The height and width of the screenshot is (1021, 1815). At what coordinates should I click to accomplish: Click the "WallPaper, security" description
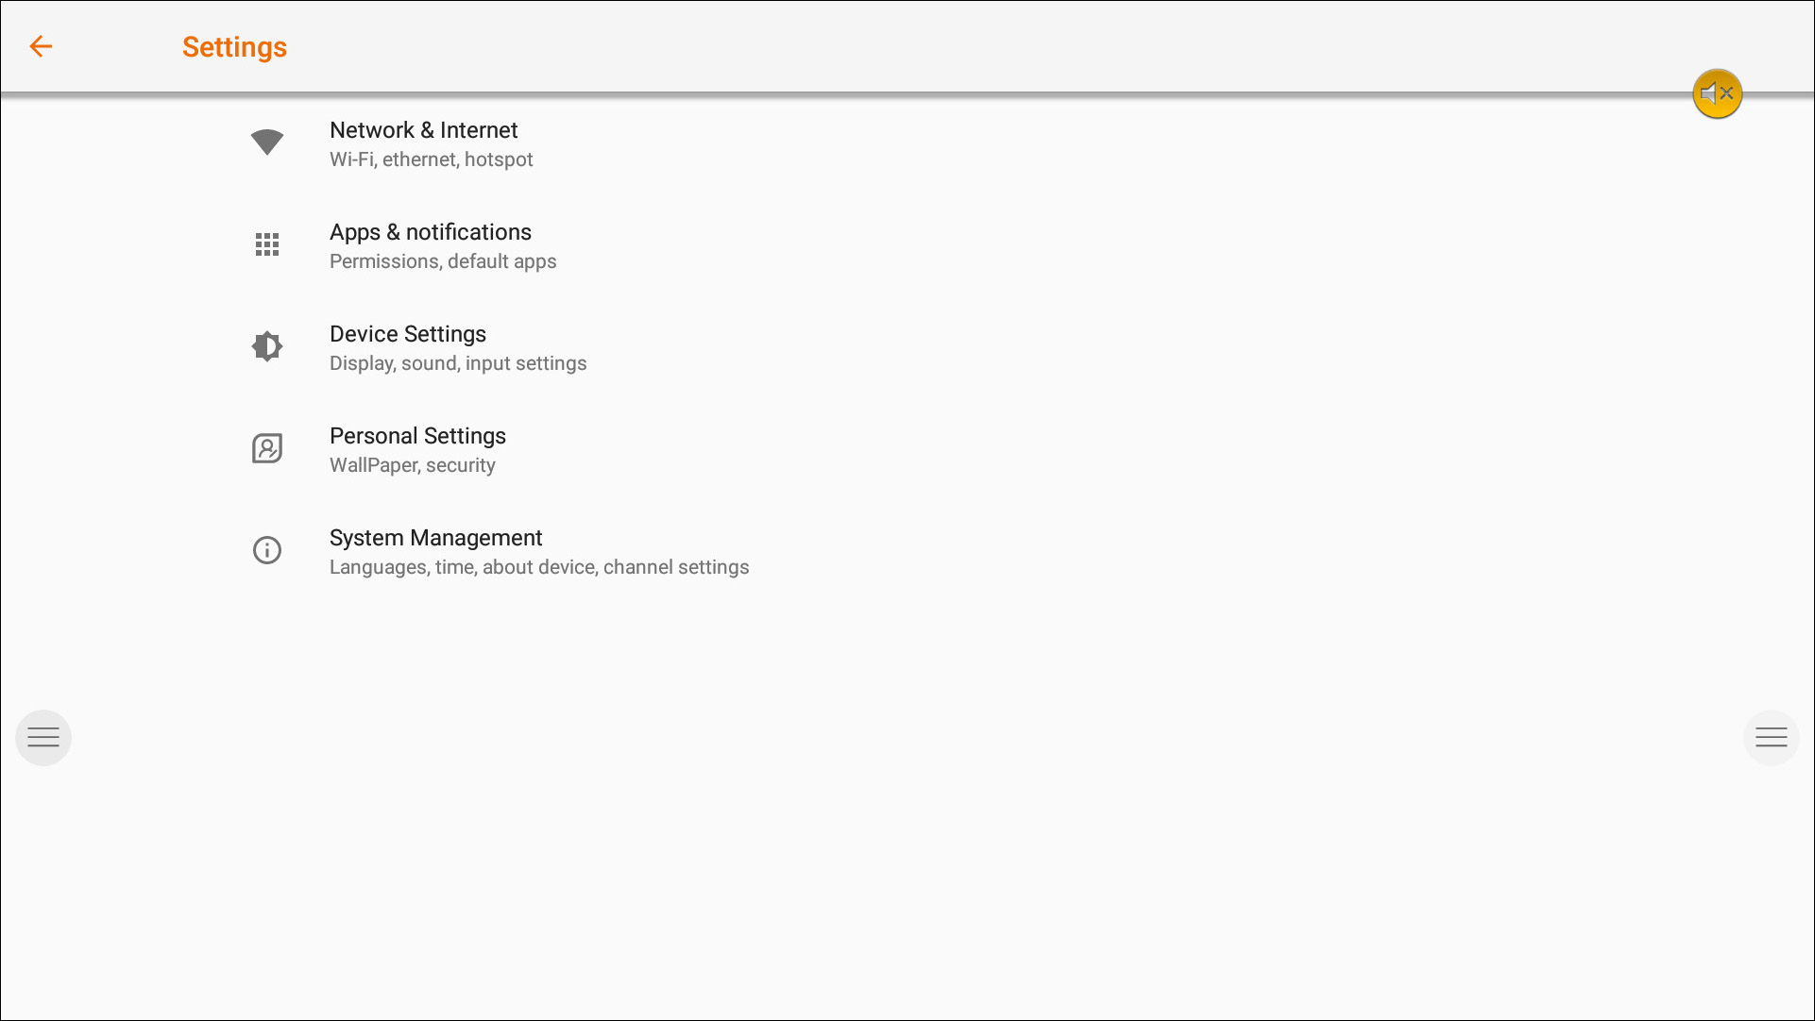[412, 465]
